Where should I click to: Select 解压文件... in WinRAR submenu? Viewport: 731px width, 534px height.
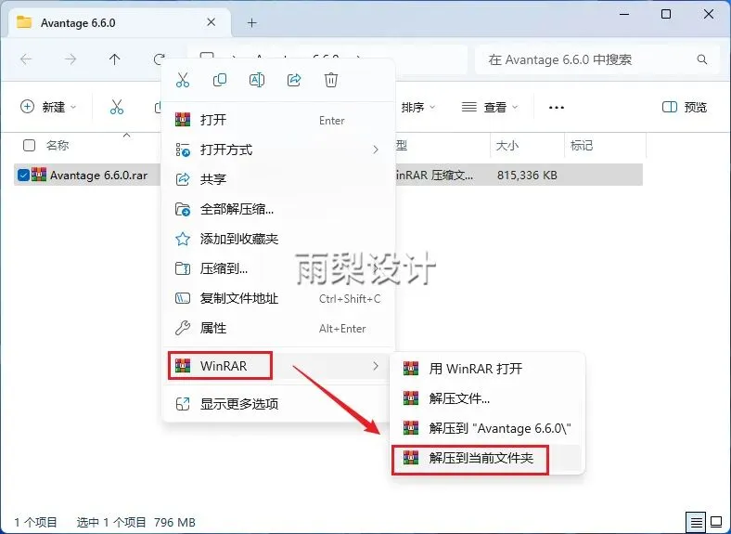pos(487,398)
